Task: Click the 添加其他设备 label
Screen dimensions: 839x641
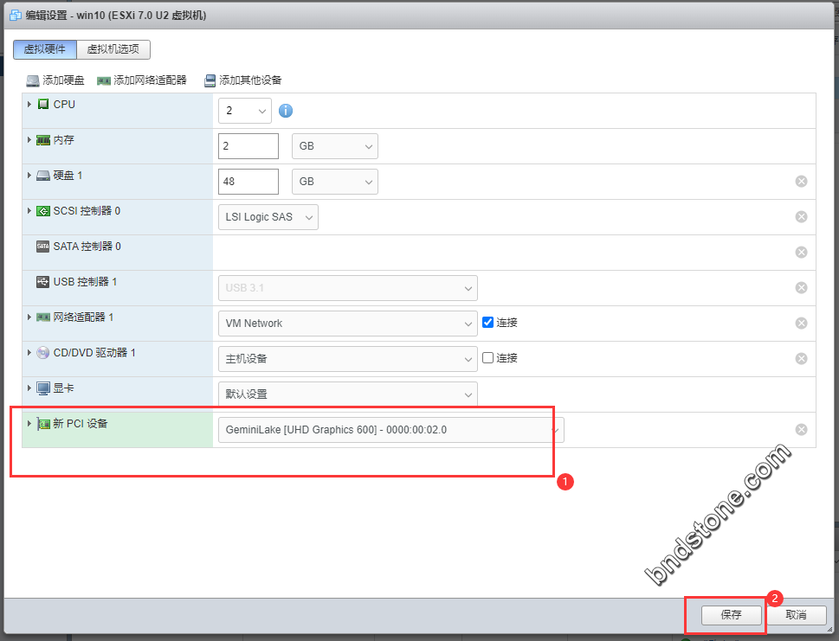Action: tap(250, 80)
